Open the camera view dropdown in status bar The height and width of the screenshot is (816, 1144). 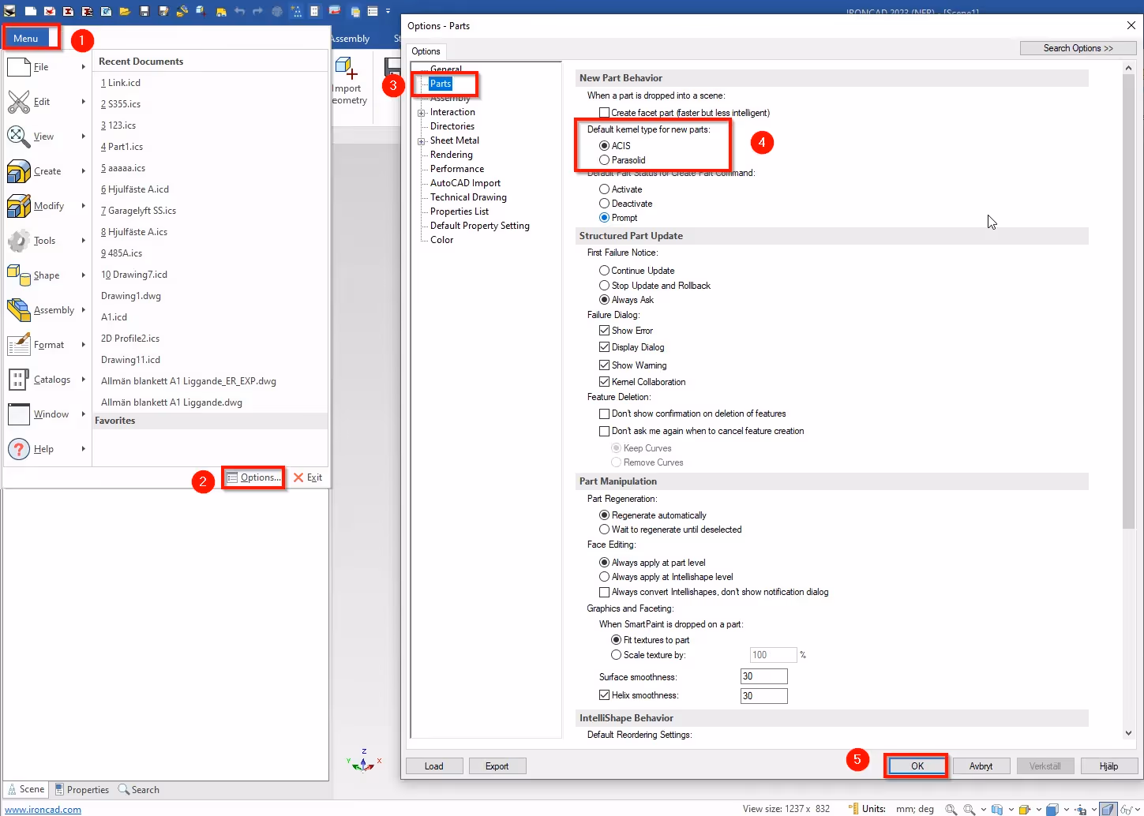tap(1093, 809)
